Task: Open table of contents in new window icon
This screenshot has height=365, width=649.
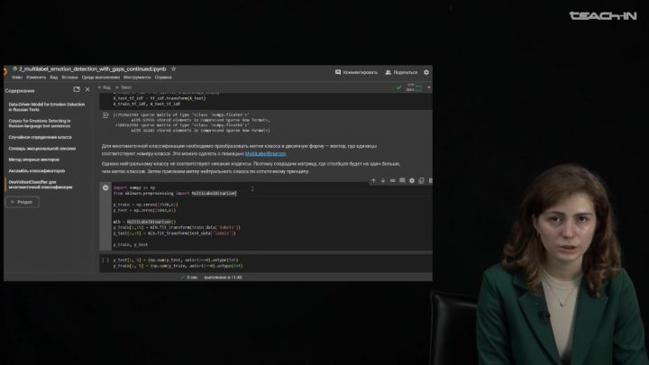Action: click(77, 89)
